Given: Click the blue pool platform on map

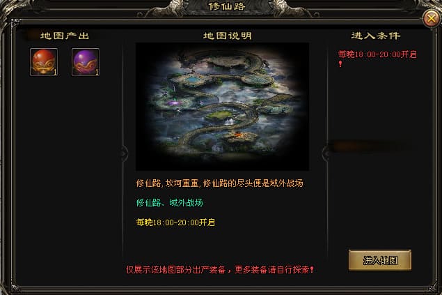Looking at the screenshot, I should point(194,80).
